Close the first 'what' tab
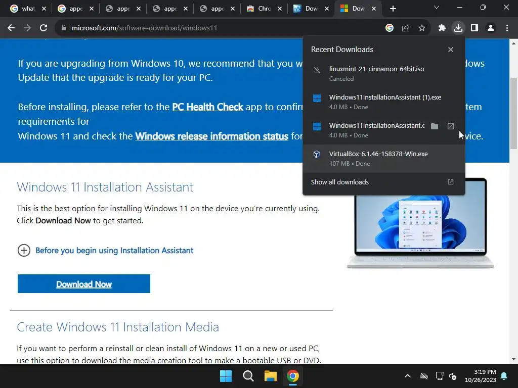The height and width of the screenshot is (388, 518). coord(44,9)
